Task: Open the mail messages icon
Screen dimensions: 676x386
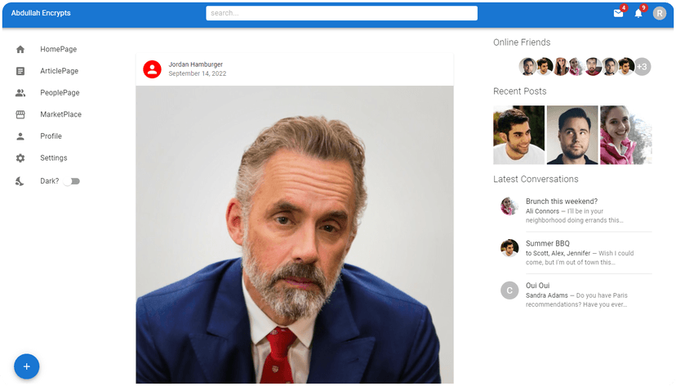Action: [x=618, y=13]
